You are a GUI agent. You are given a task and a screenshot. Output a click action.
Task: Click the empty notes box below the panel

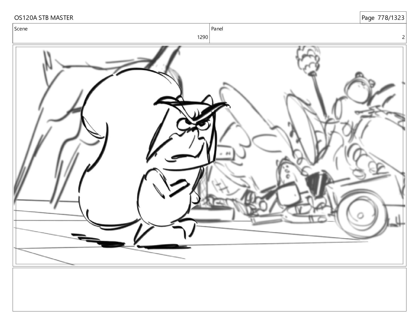[210, 290]
